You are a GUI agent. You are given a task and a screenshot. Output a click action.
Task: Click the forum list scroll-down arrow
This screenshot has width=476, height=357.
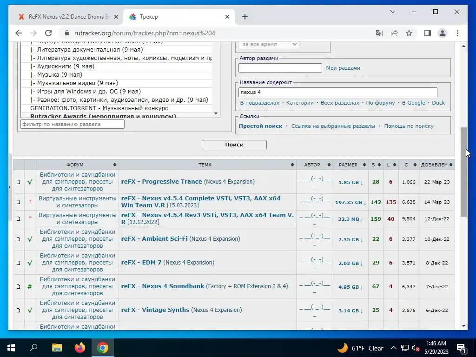tap(216, 113)
